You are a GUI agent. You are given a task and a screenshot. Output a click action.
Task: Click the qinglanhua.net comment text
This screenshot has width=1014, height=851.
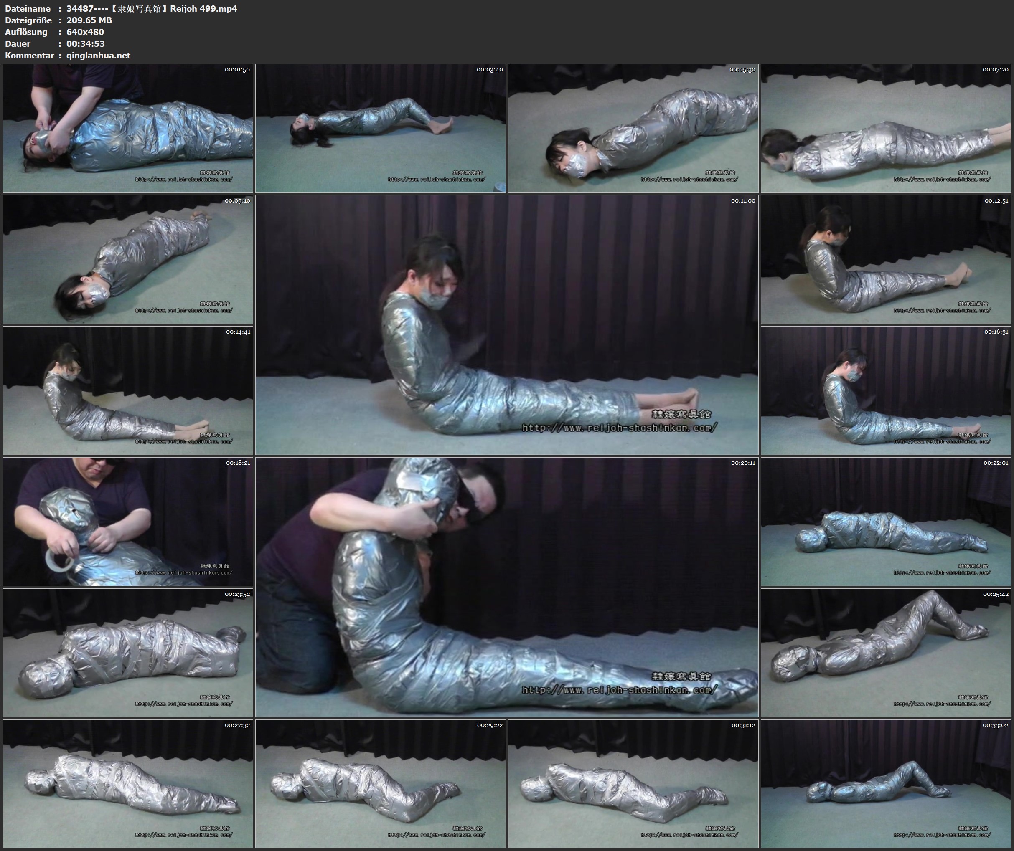[98, 56]
